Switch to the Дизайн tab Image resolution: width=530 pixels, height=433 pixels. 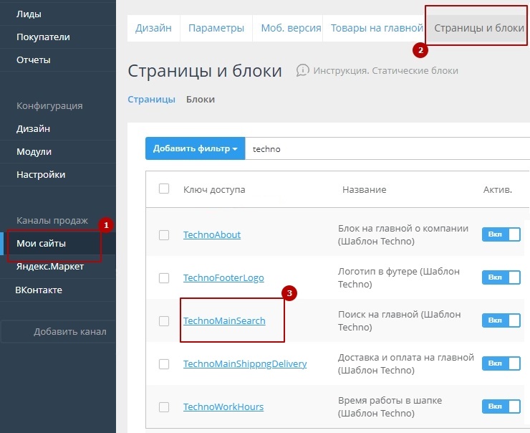pyautogui.click(x=154, y=29)
